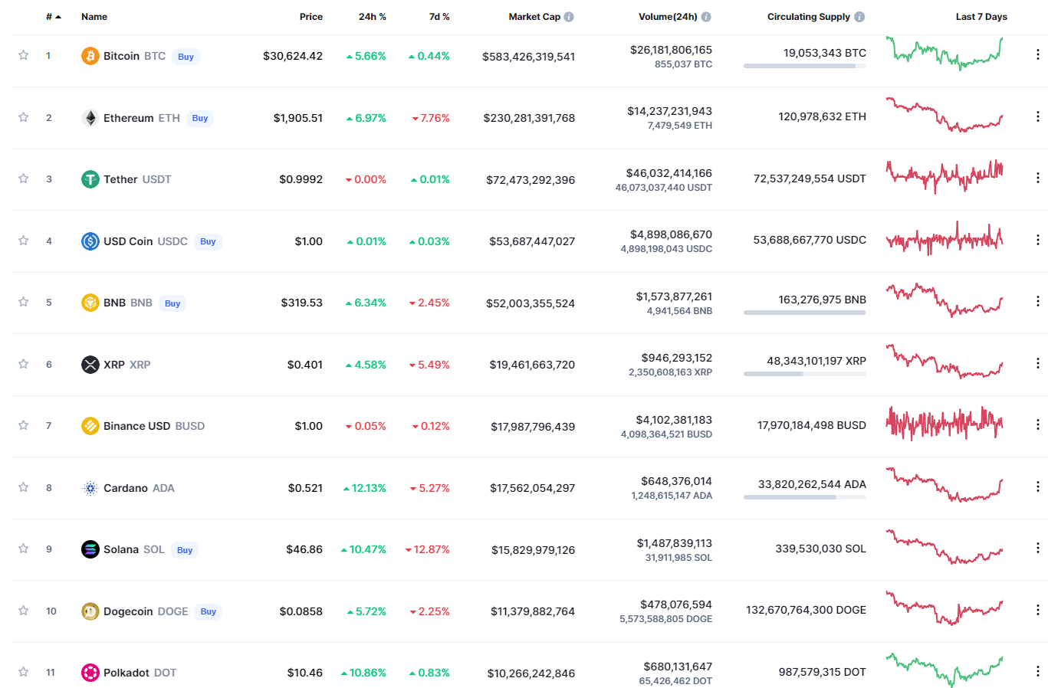Click the Circulating Supply column header

tap(809, 17)
